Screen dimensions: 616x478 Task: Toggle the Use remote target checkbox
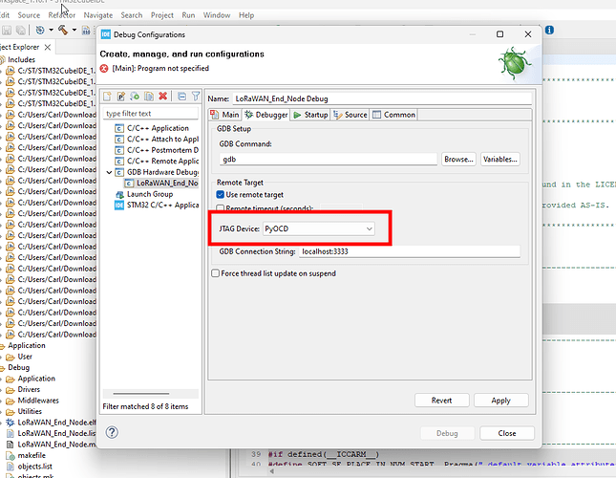221,194
